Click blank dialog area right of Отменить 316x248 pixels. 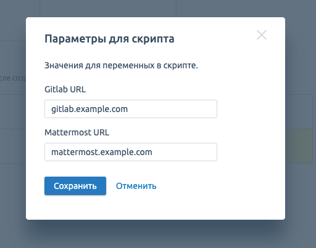220,186
